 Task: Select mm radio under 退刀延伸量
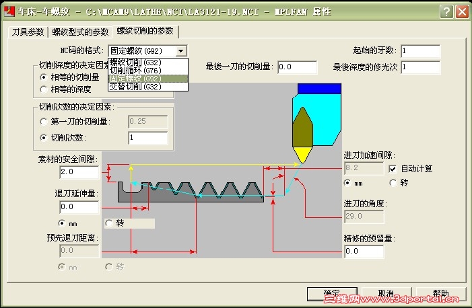point(61,223)
